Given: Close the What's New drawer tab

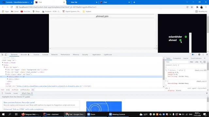Looking at the screenshot, I should 32,93.
